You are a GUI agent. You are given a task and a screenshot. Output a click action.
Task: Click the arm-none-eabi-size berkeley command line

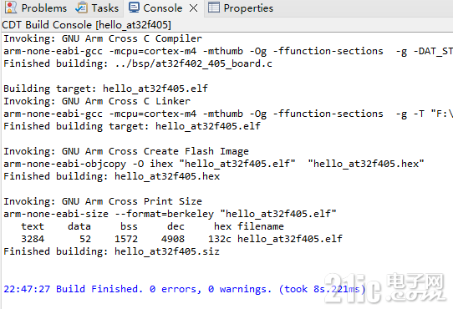(170, 214)
